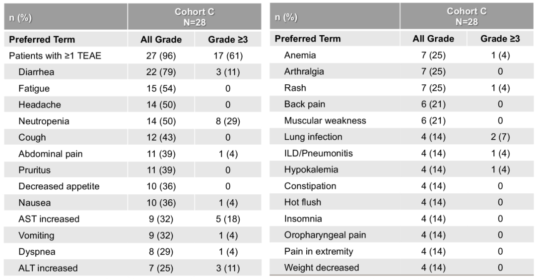
Task: Click the "Oropharyngeal pain" row label
Action: click(325, 235)
